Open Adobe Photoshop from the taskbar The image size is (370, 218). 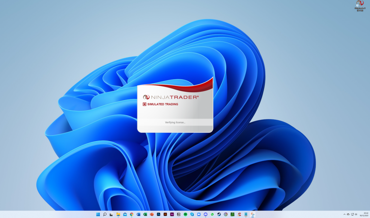tap(159, 214)
